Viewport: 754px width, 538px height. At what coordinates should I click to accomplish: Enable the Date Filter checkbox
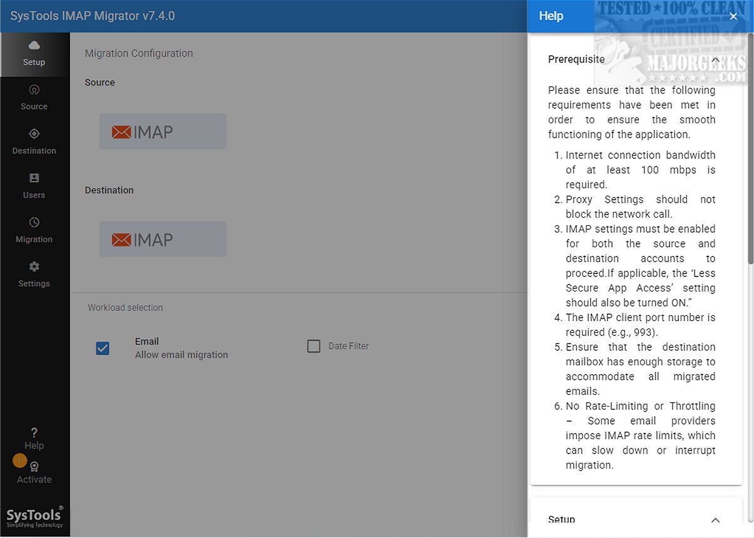(313, 346)
